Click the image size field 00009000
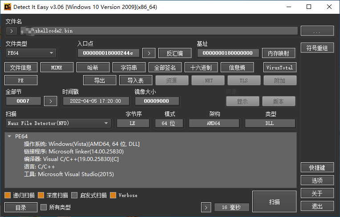The image size is (340, 217). coord(157,101)
